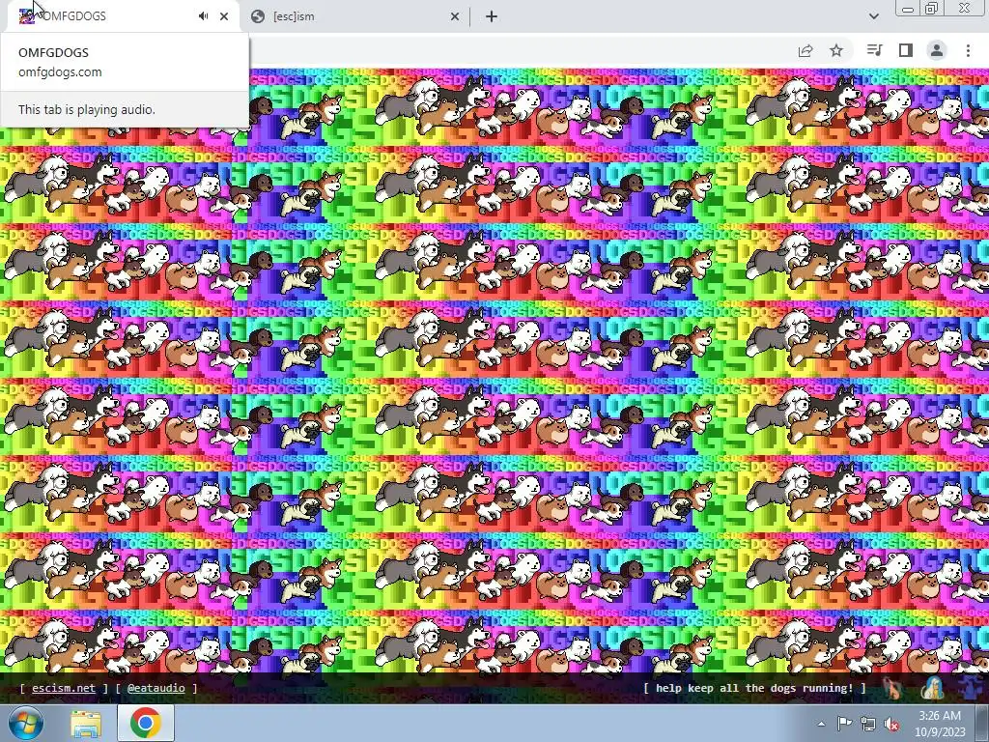Share this page icon

805,50
